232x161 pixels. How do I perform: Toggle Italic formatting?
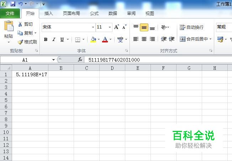54,40
